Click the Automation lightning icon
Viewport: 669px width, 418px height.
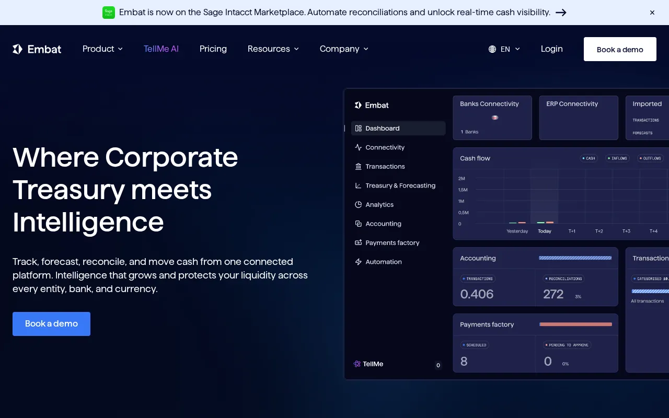click(x=359, y=262)
